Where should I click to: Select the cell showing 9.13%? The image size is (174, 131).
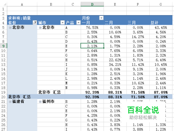pyautogui.click(x=138, y=69)
